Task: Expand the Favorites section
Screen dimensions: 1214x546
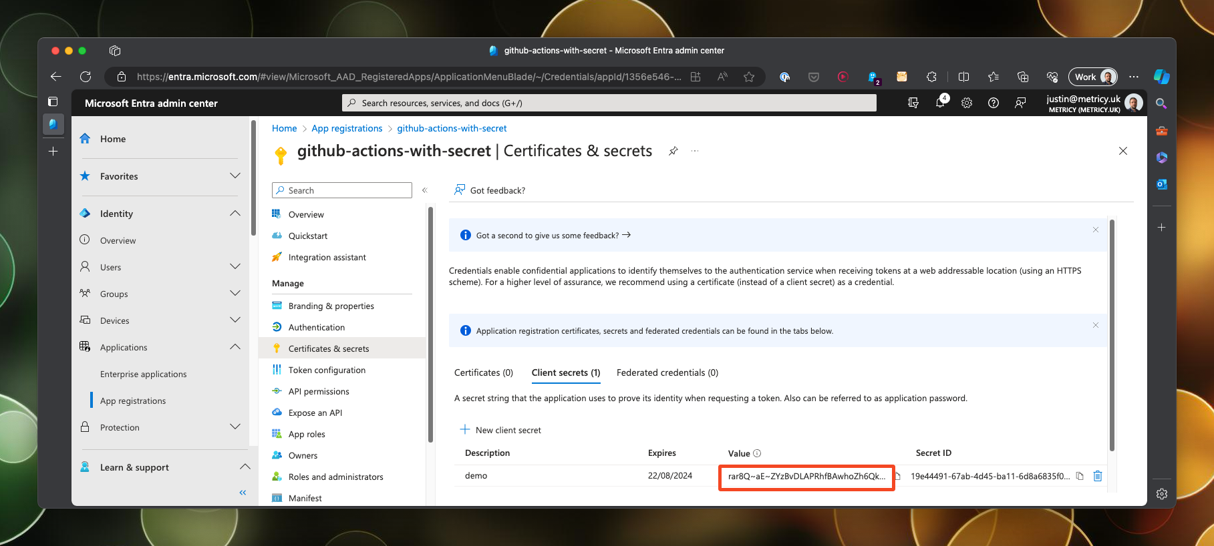Action: coord(235,176)
